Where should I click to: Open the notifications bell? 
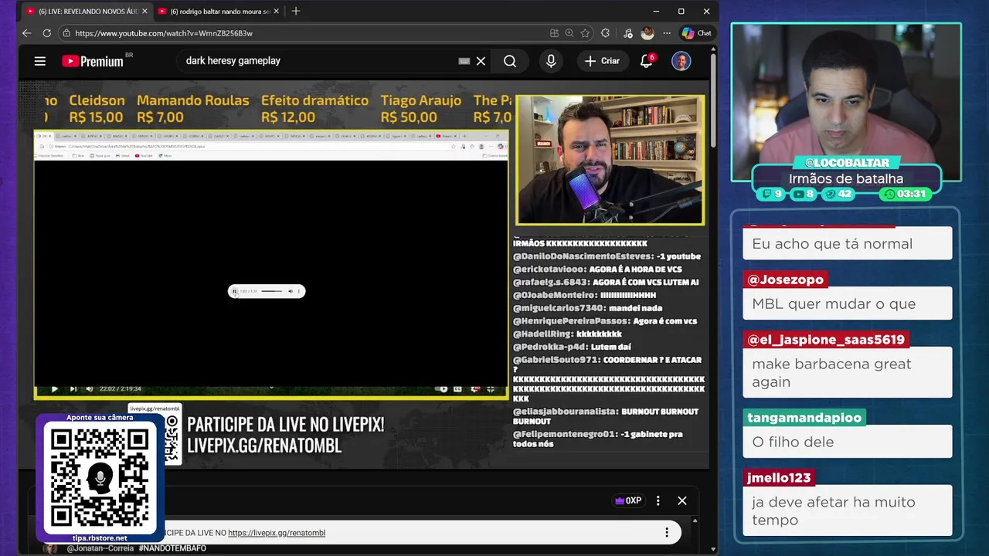[647, 61]
